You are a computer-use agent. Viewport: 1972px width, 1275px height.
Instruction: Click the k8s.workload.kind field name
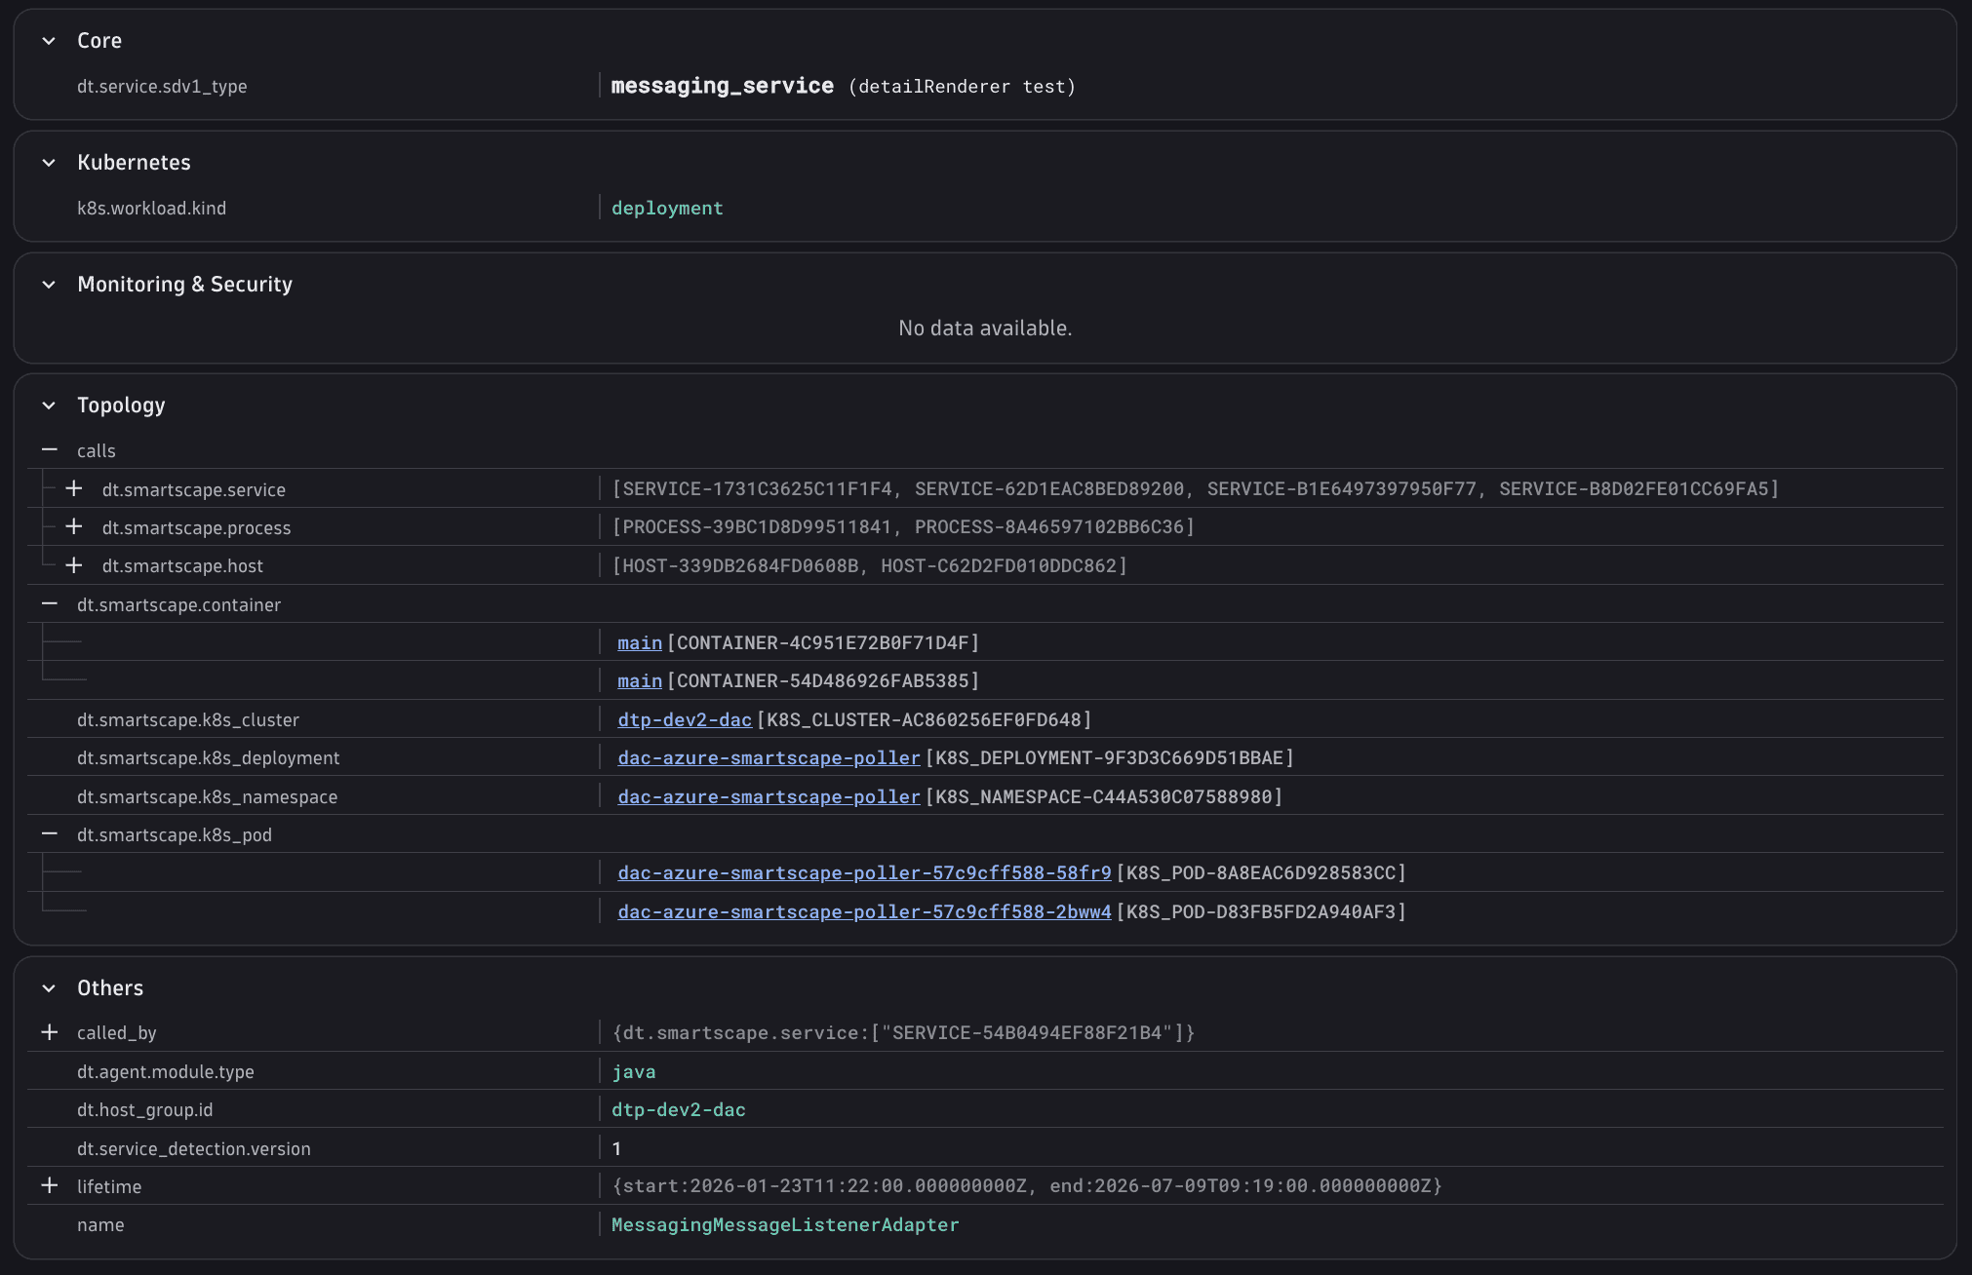coord(151,209)
